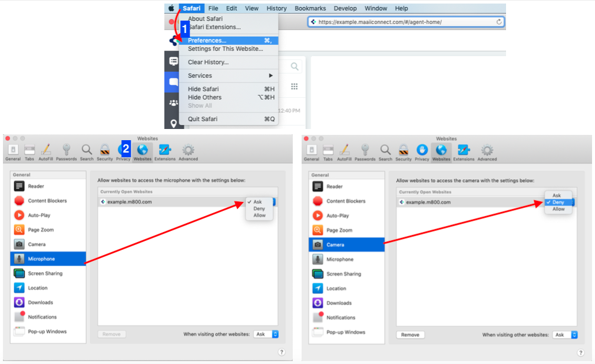Select Page Zoom in the left window's sidebar
Screen dimensions: 595x364
[48, 230]
